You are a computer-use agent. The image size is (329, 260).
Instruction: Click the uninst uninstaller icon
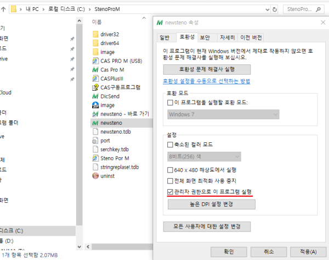pos(95,175)
